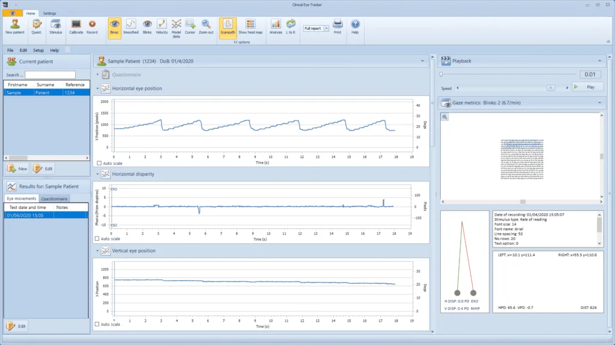615x345 pixels.
Task: Enable Auto scale for Horizontal eye position
Action: click(x=99, y=163)
